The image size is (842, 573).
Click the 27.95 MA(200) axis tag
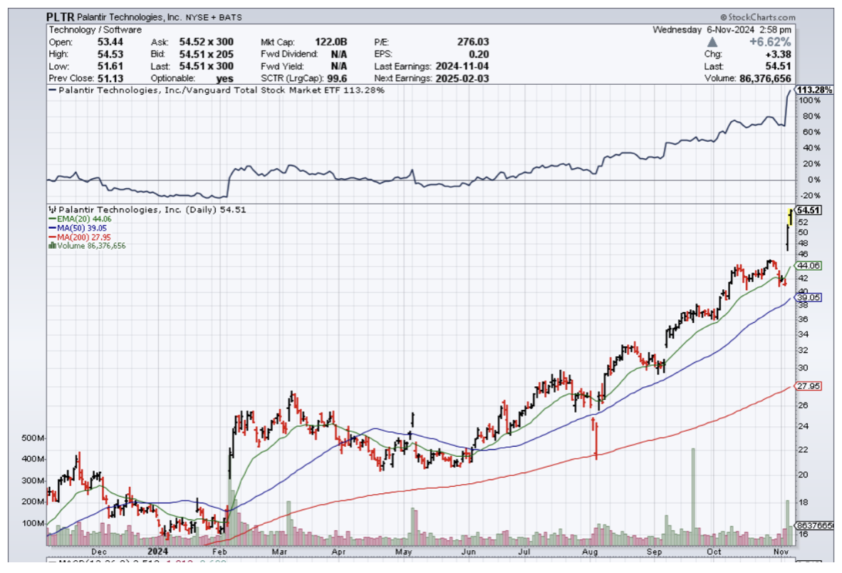tap(809, 386)
